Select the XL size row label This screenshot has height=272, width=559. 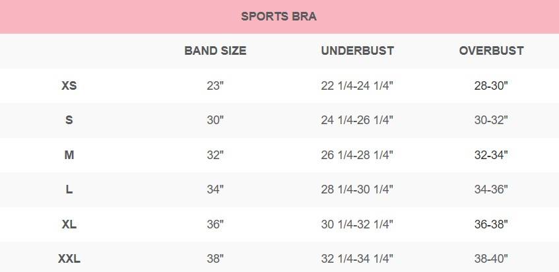coord(69,224)
